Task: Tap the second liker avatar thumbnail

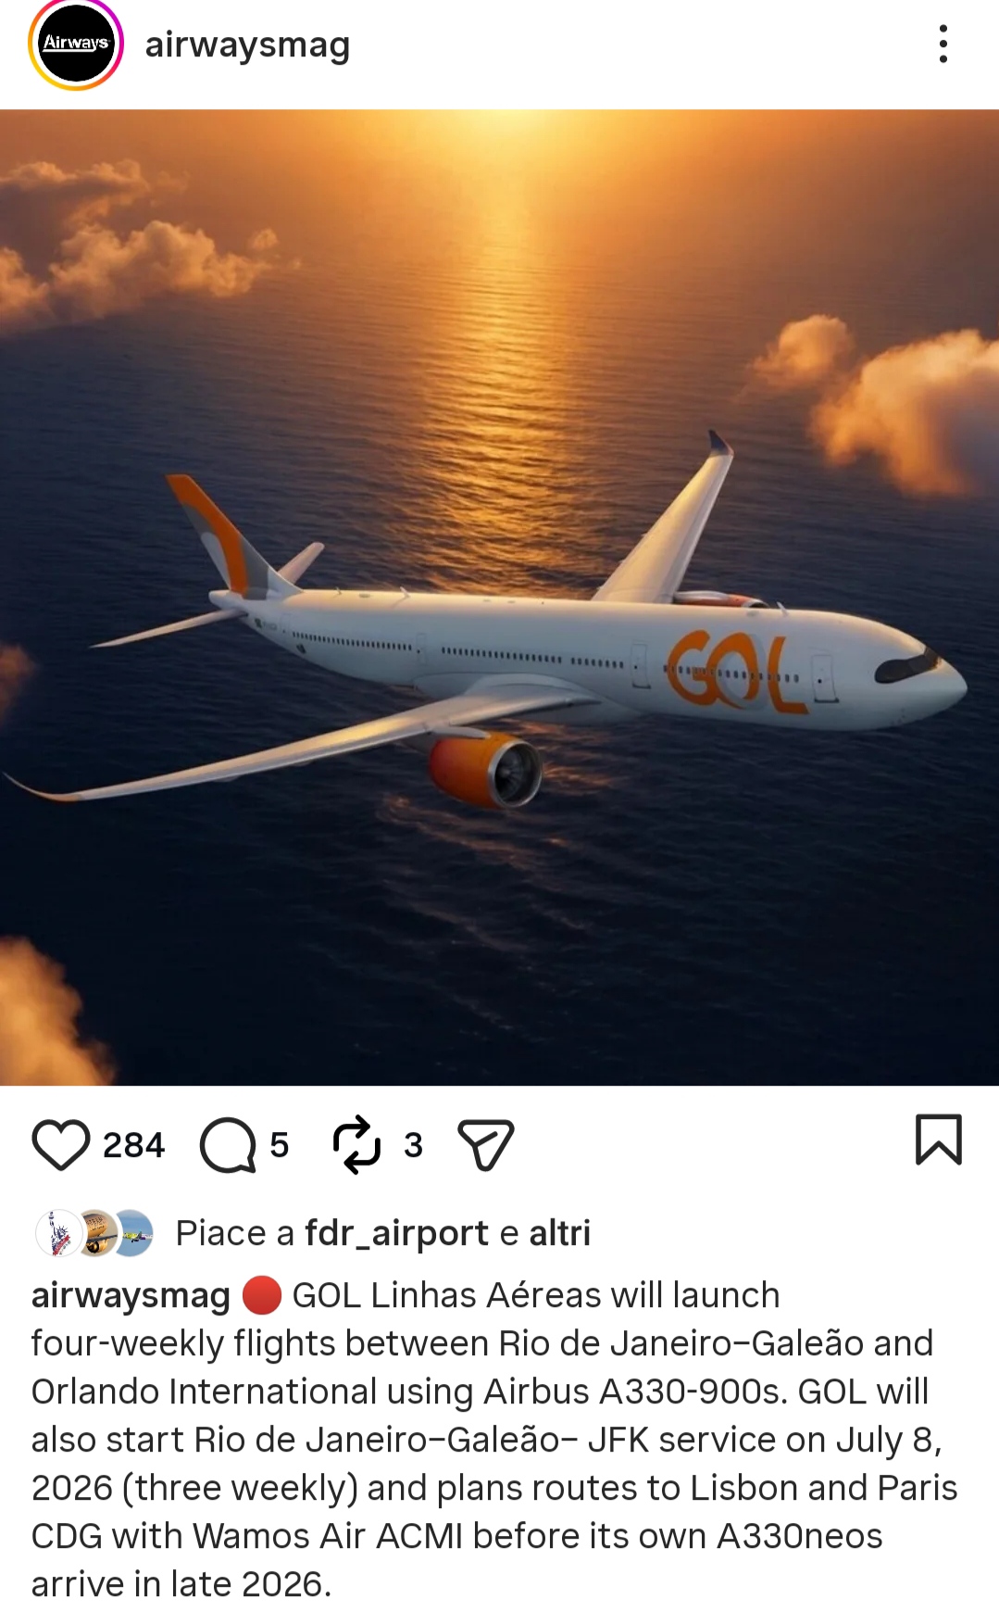Action: click(x=96, y=1233)
